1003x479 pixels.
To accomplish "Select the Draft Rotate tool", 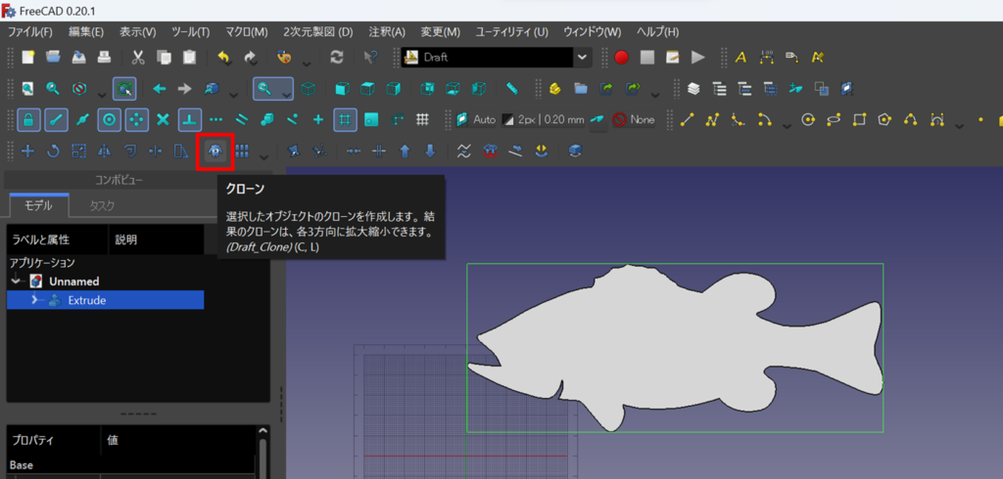I will pos(54,151).
